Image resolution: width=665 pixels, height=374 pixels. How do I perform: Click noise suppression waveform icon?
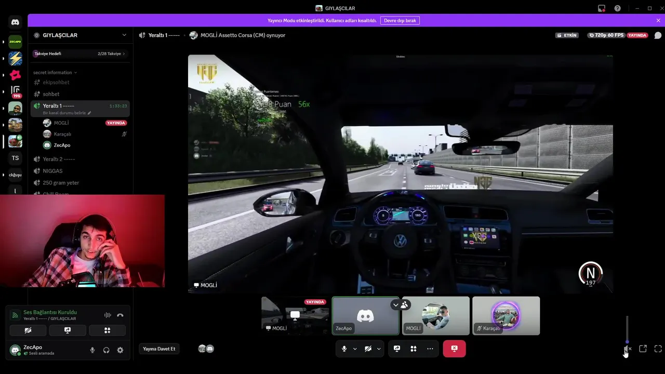pyautogui.click(x=108, y=315)
